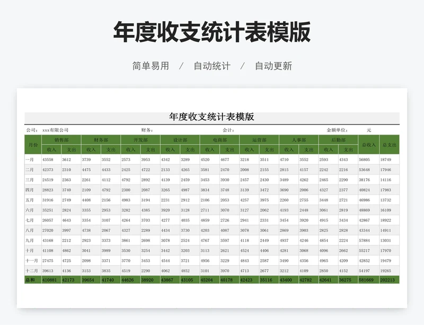Viewport: 424px width, 325px height.
Task: Select the 电商部 department header
Action: [x=219, y=140]
